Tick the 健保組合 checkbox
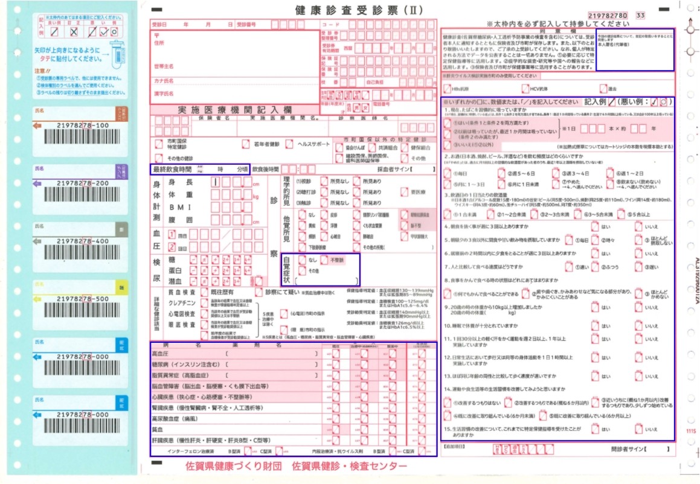 (405, 148)
